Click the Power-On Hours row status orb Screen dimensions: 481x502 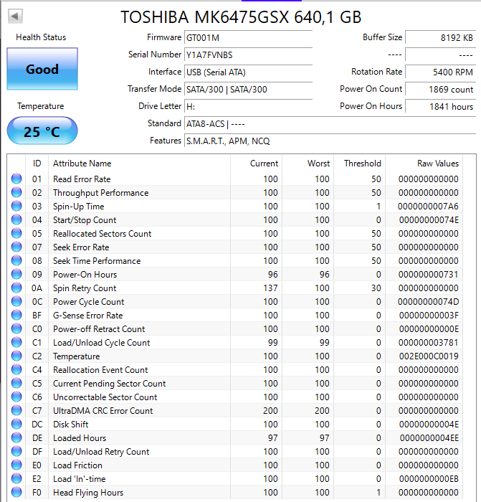(x=16, y=275)
